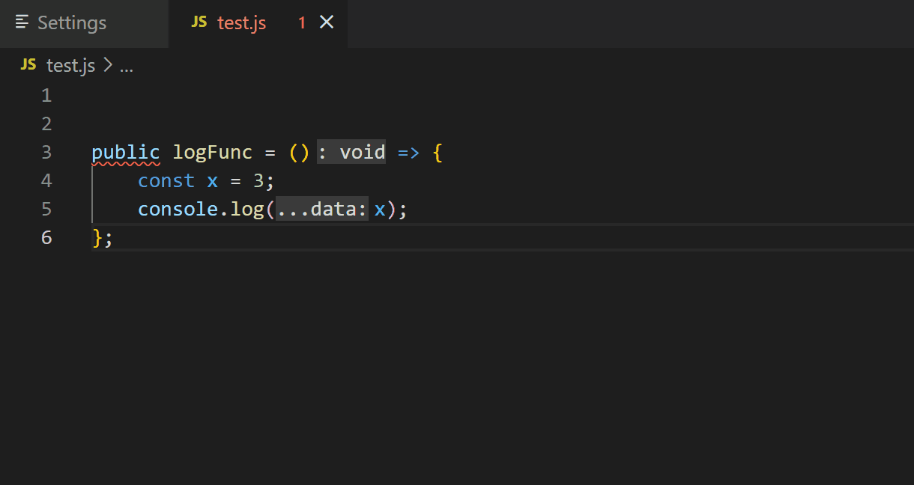Click line number 3 to select the line
This screenshot has height=485, width=914.
pyautogui.click(x=46, y=152)
